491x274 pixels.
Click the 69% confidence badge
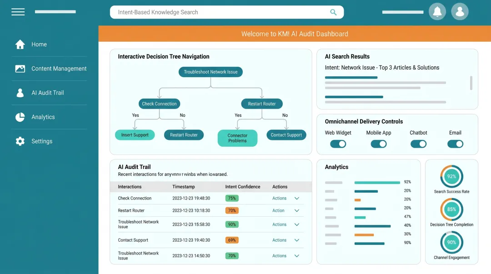[232, 240]
